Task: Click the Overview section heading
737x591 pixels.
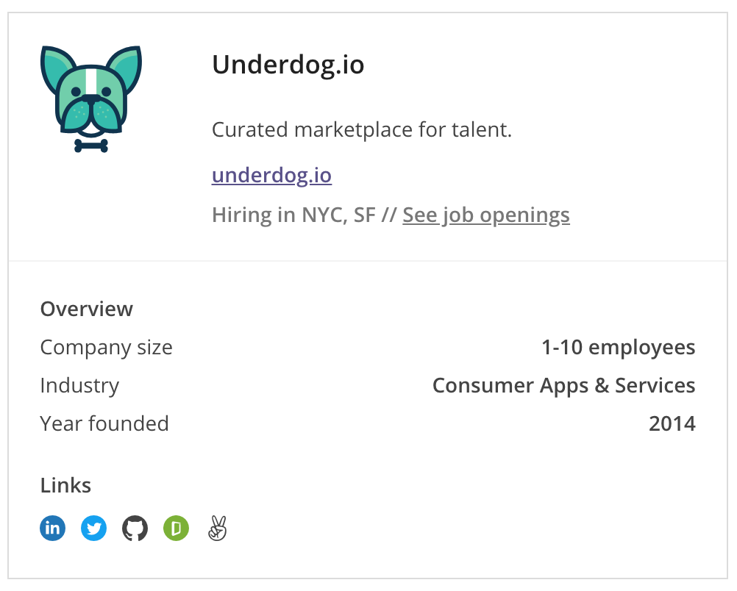Action: tap(87, 309)
